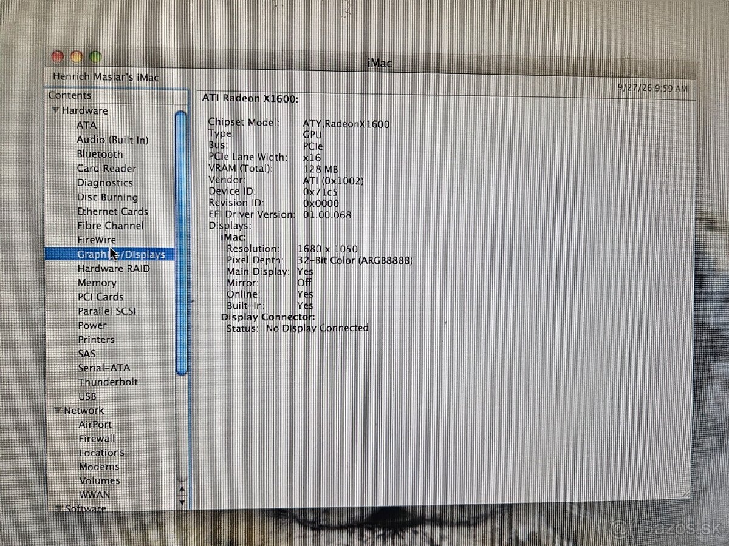Click the VRAM value 128 MB
729x546 pixels.
pyautogui.click(x=320, y=169)
